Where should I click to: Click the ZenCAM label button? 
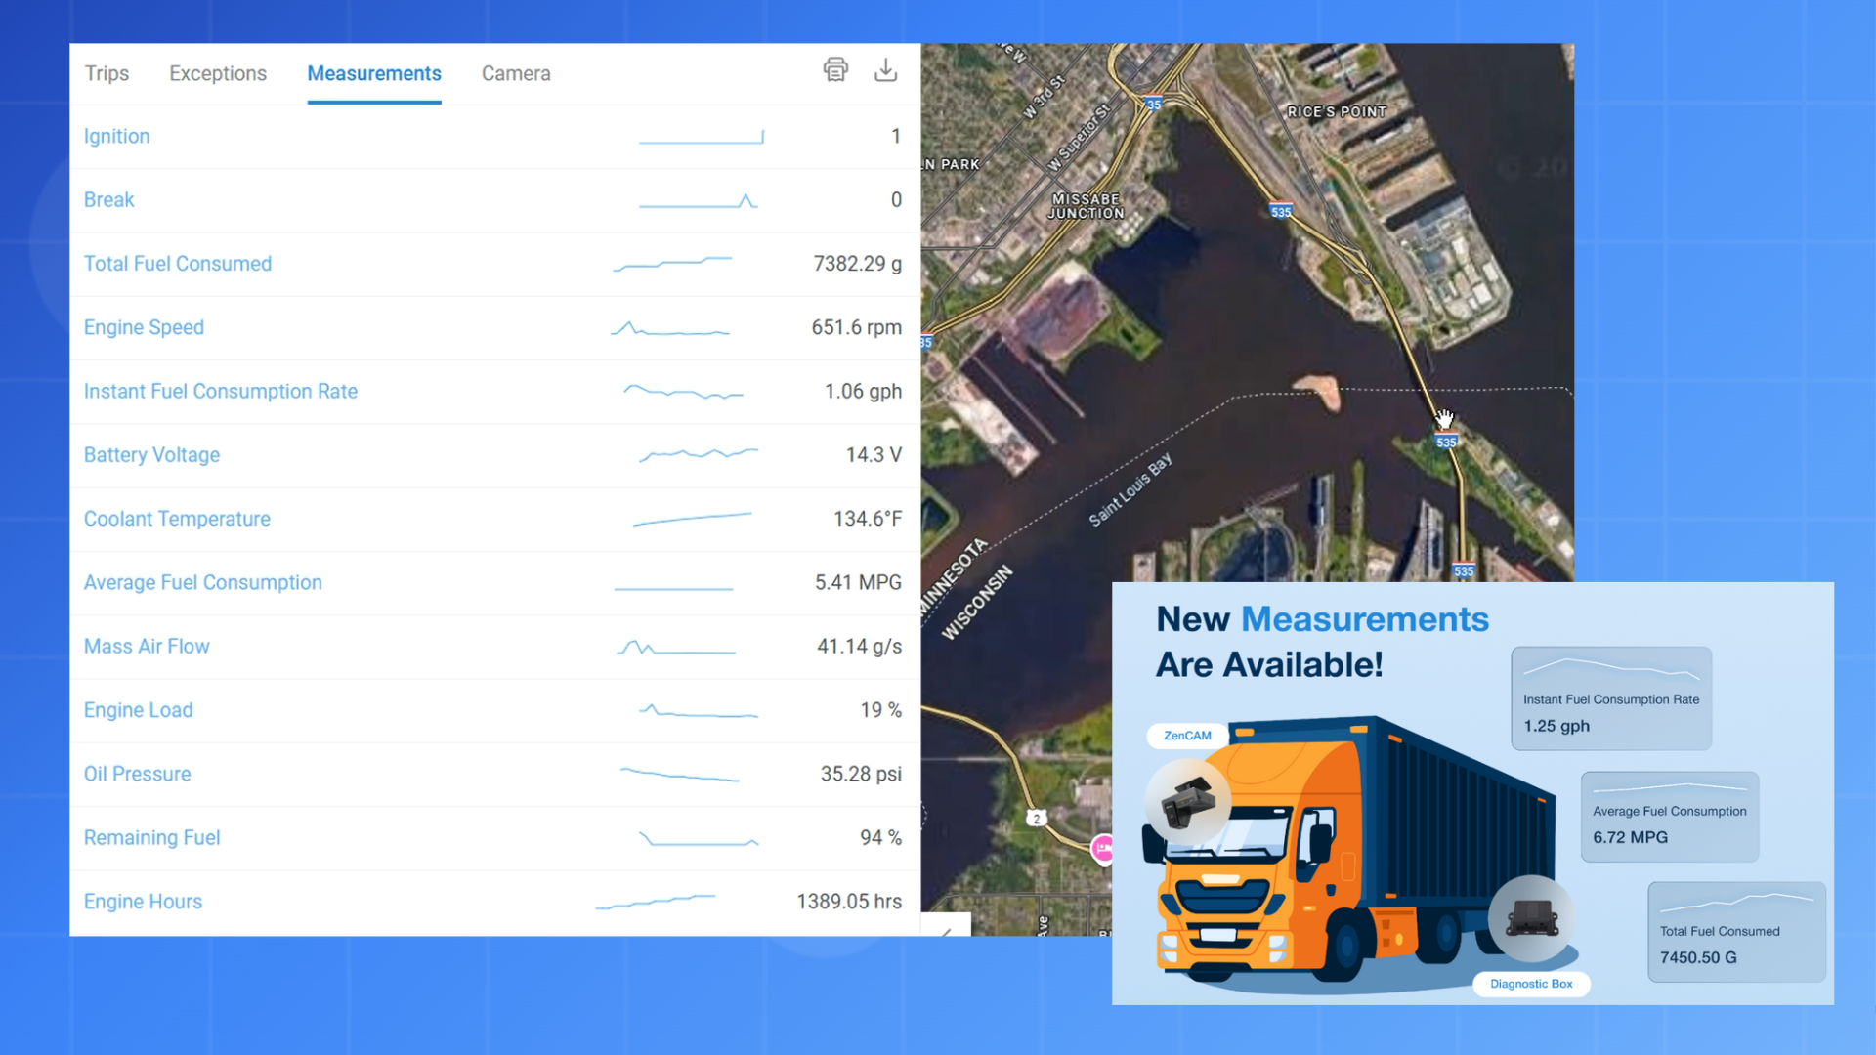pyautogui.click(x=1187, y=736)
